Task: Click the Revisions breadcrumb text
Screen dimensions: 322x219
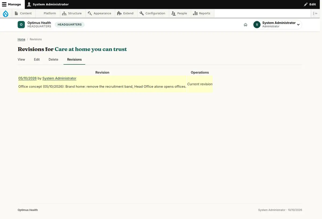Action: pos(36,39)
